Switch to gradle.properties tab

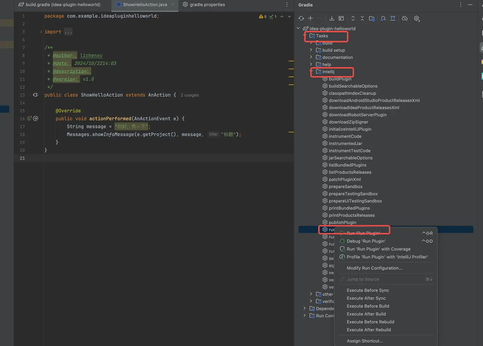click(204, 5)
